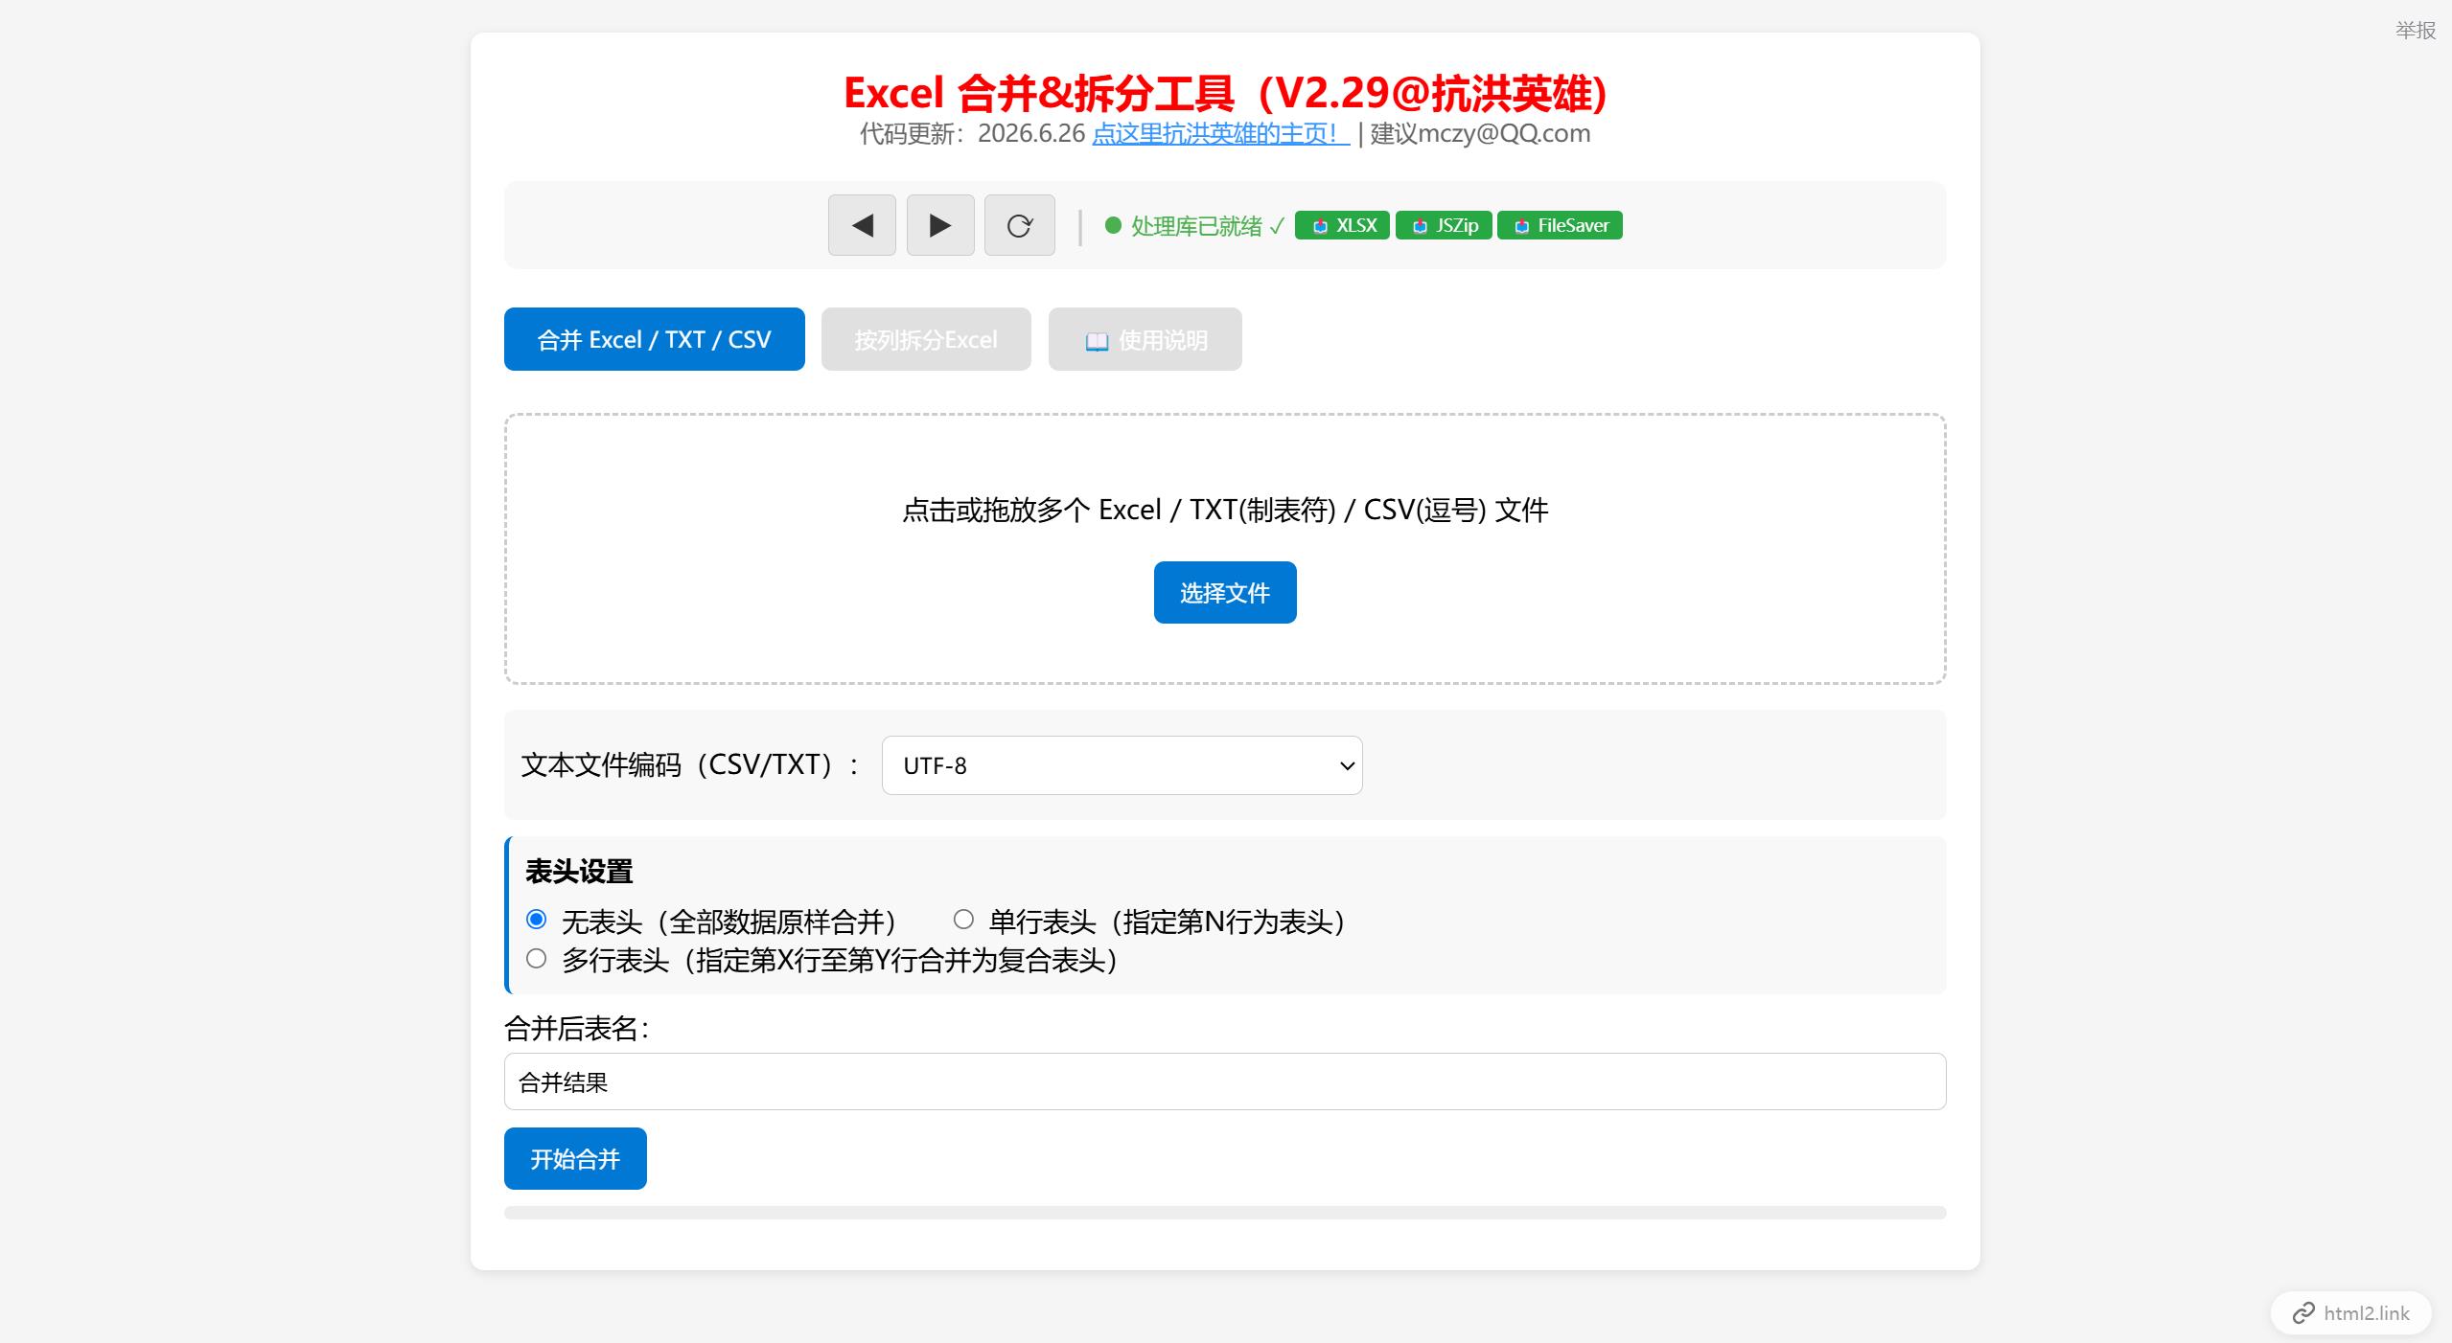The image size is (2452, 1343).
Task: Click the 合并后表名 text input field
Action: click(x=1225, y=1081)
